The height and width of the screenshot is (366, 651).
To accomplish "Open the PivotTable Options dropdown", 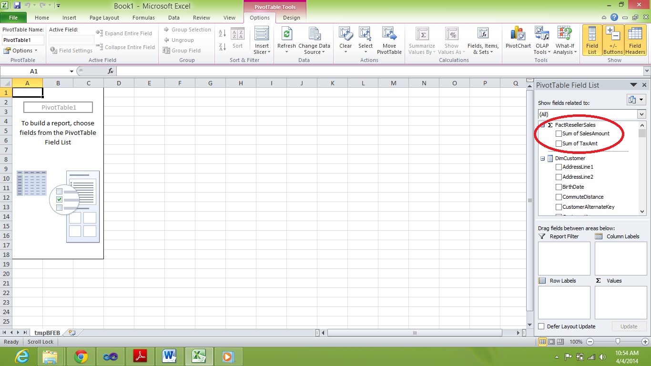I will (20, 51).
